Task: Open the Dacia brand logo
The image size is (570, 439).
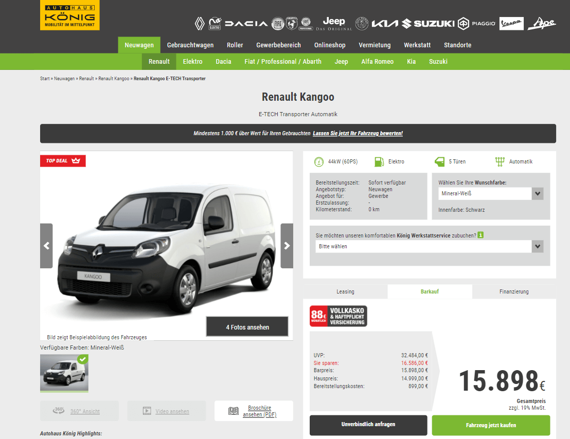Action: (246, 24)
